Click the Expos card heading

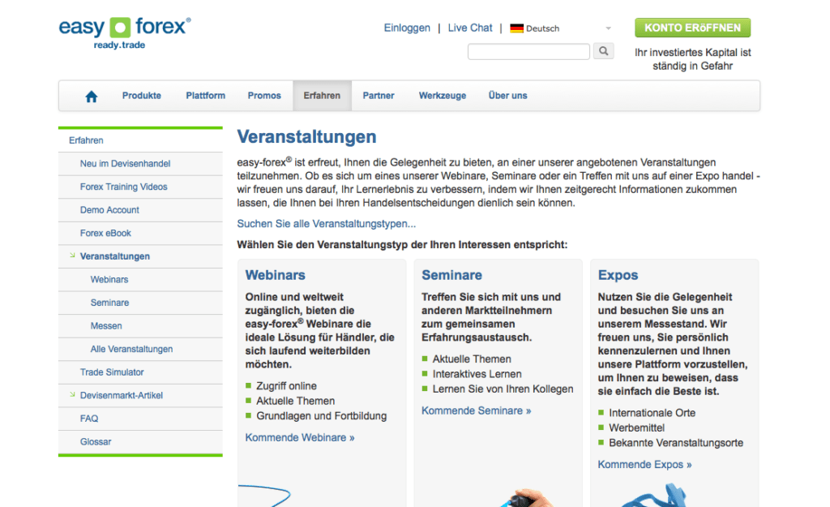(618, 275)
